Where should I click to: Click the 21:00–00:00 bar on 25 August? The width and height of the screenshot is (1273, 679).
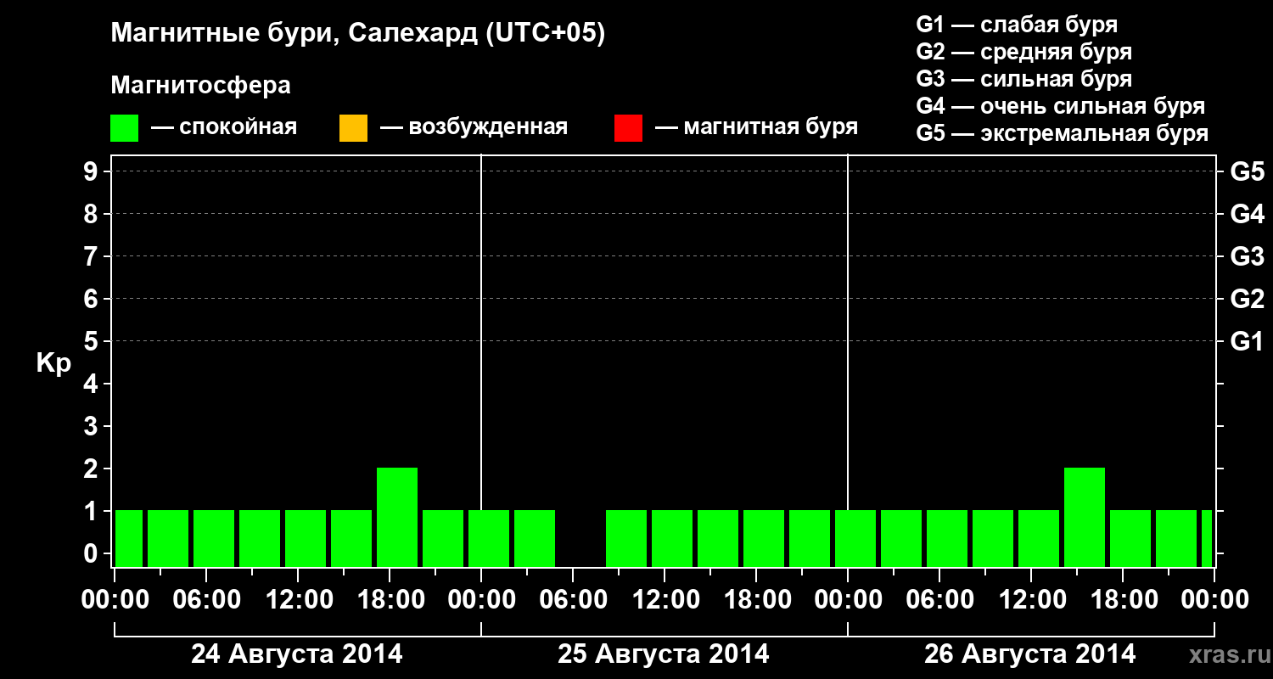[x=810, y=538]
